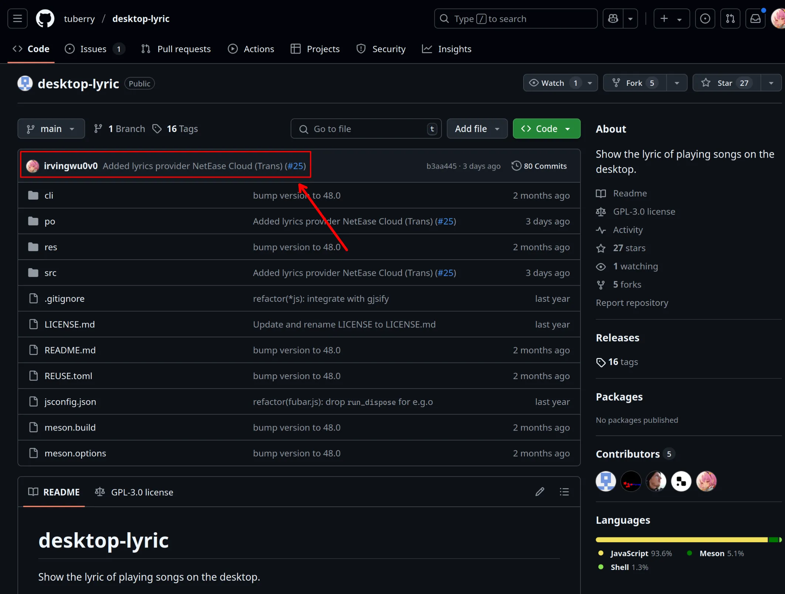Click the pencil icon to edit README
Screen dimensions: 785x594
point(540,492)
